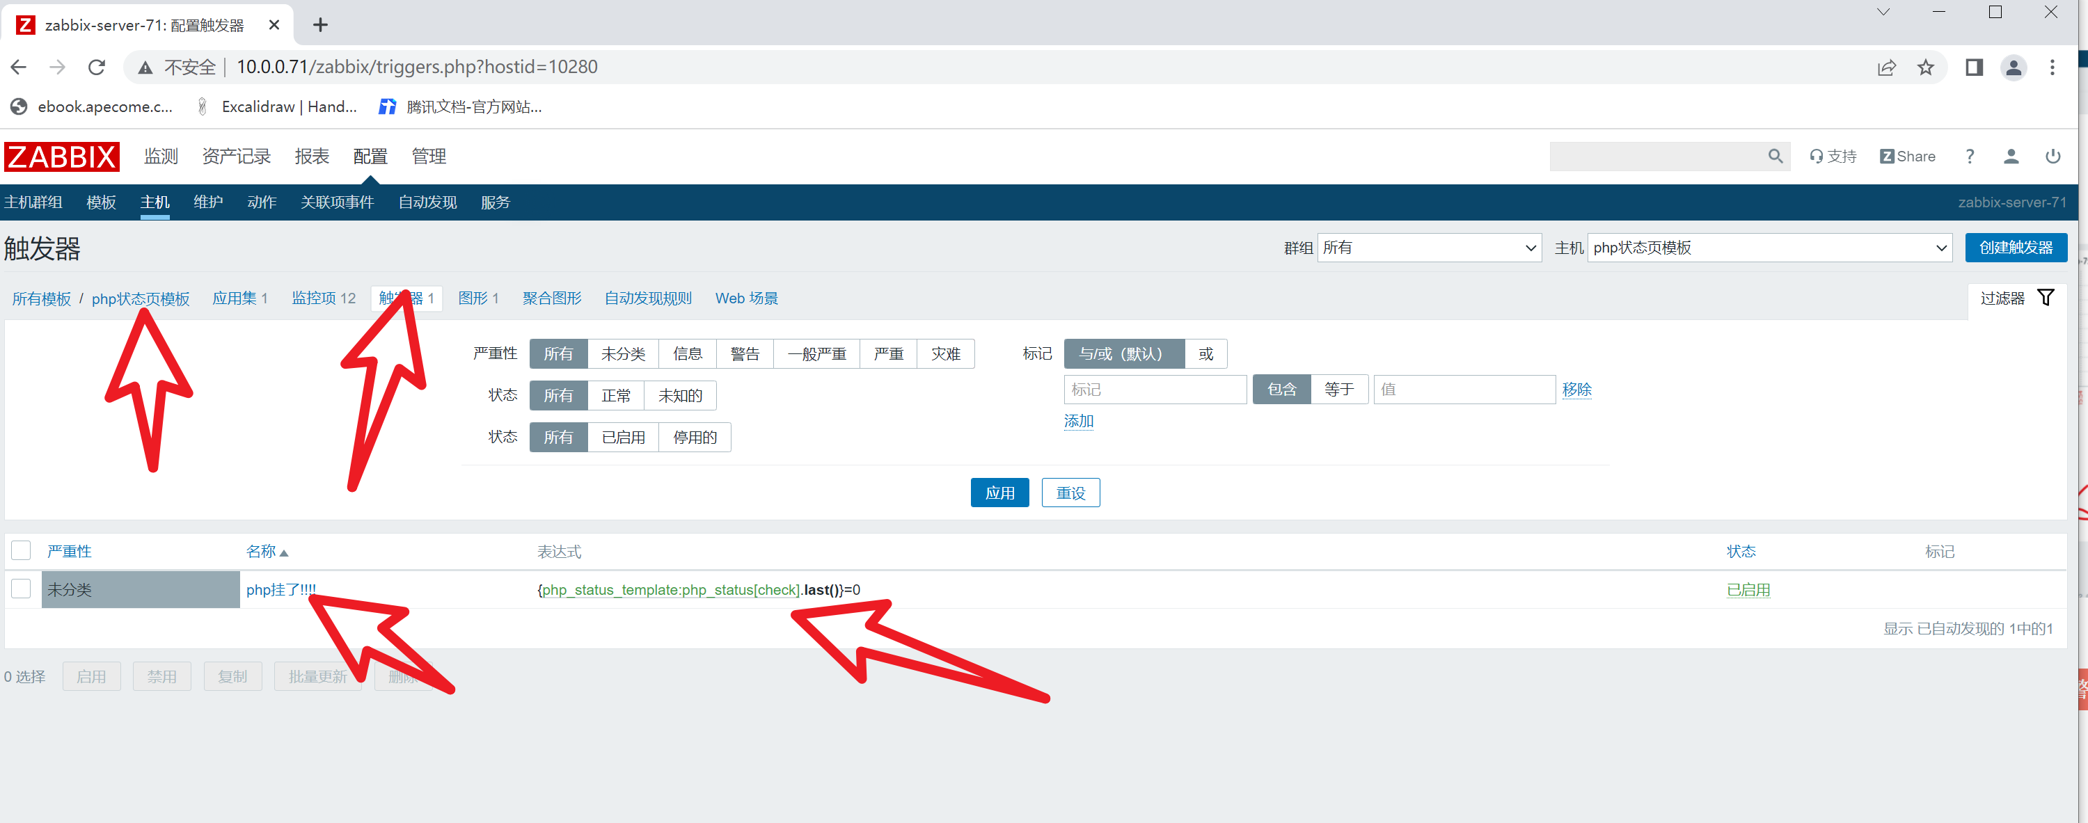Click the logout power icon

(2053, 157)
